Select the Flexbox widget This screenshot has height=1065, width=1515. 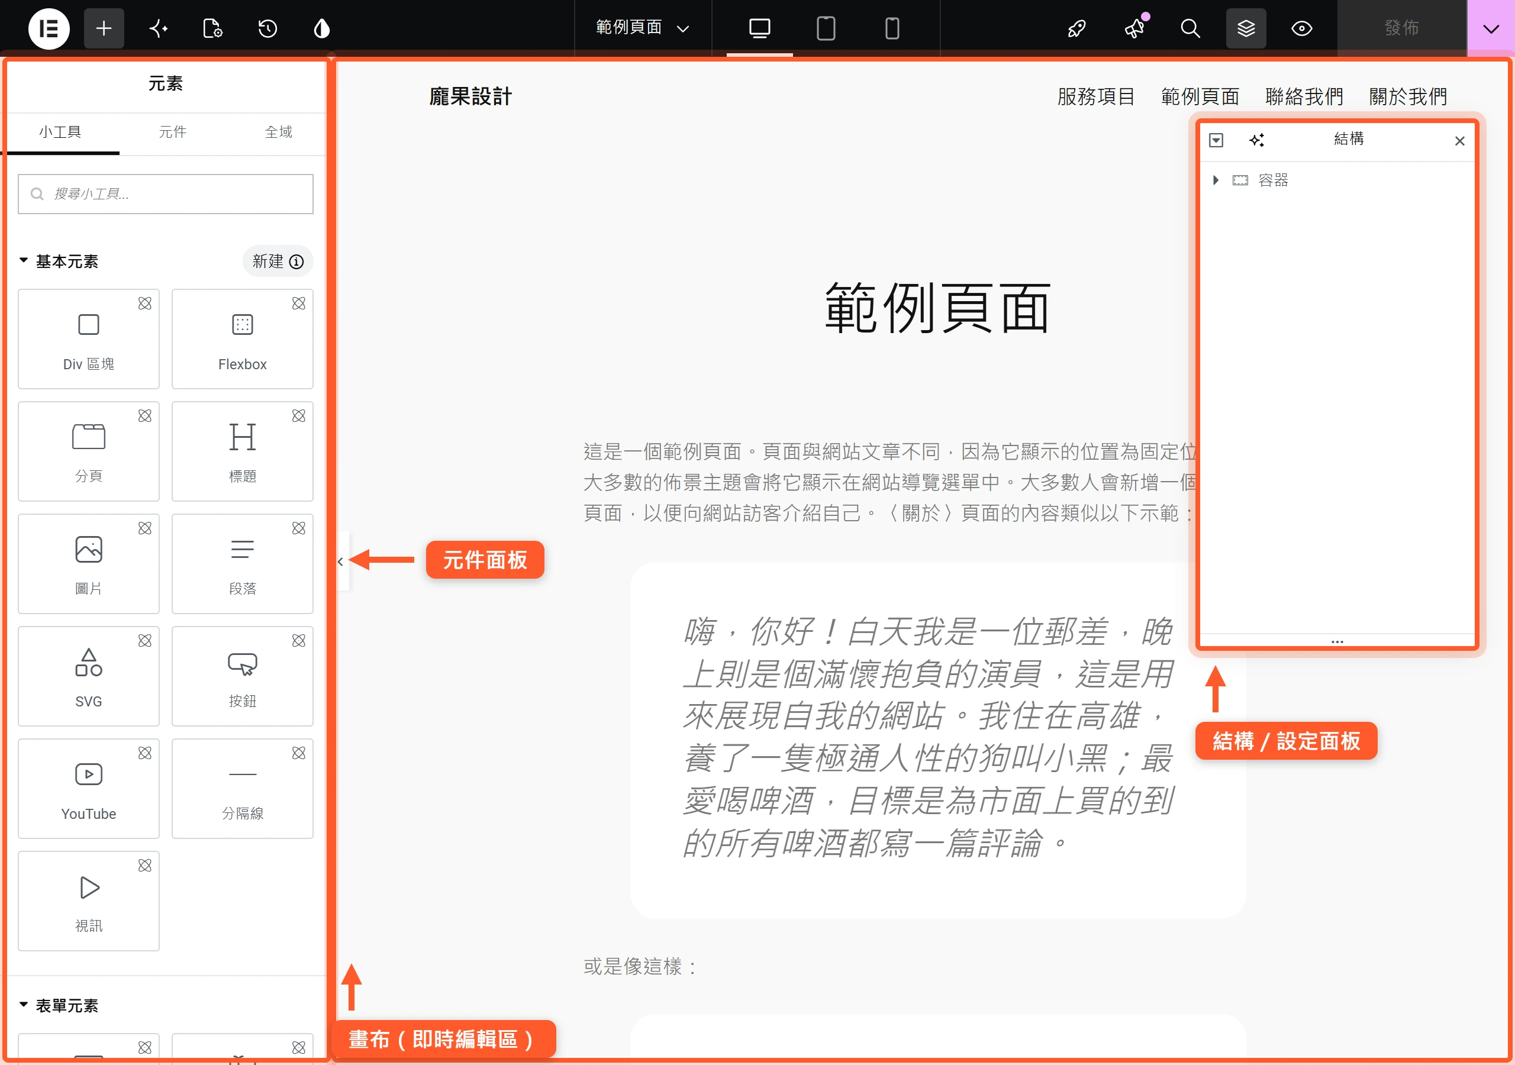click(x=242, y=339)
